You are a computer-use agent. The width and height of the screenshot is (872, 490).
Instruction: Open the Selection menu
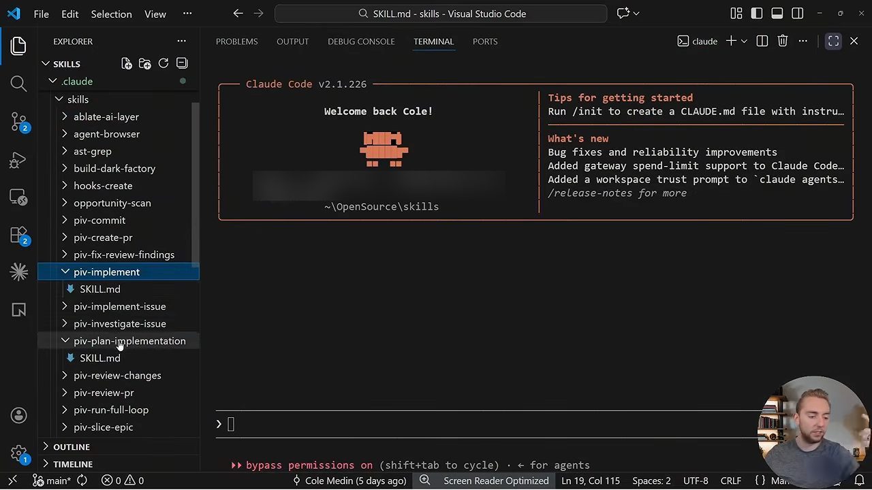[x=111, y=14]
